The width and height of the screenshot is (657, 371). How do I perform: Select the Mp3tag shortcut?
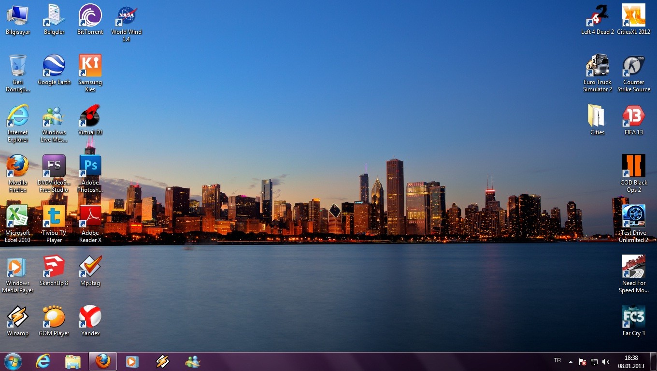click(x=90, y=271)
